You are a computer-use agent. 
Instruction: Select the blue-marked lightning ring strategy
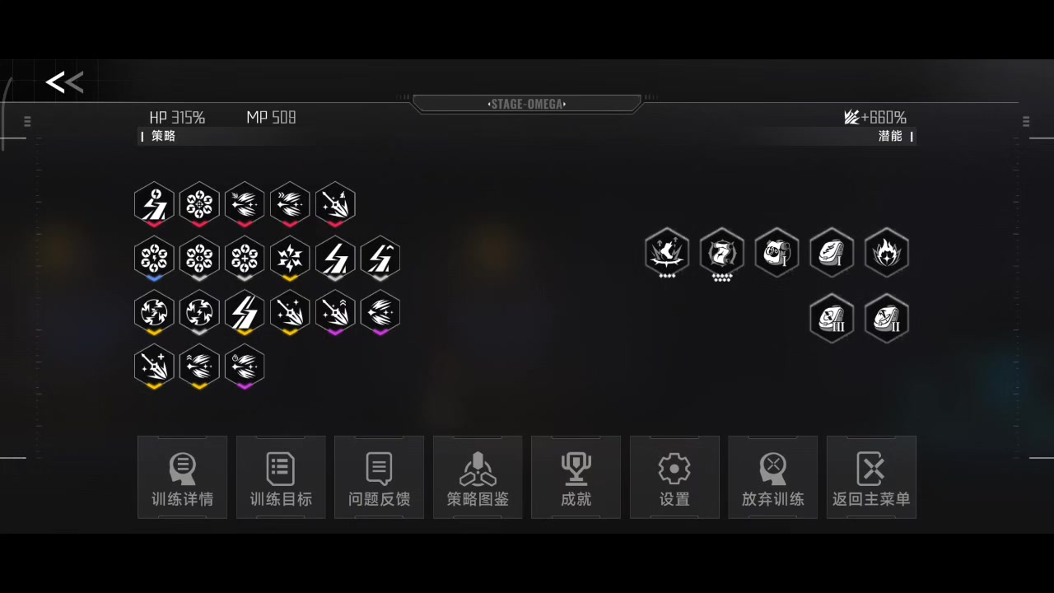[154, 259]
